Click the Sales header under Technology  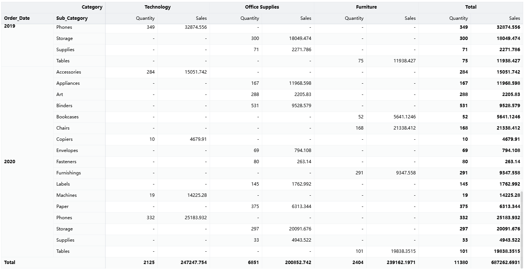point(201,18)
